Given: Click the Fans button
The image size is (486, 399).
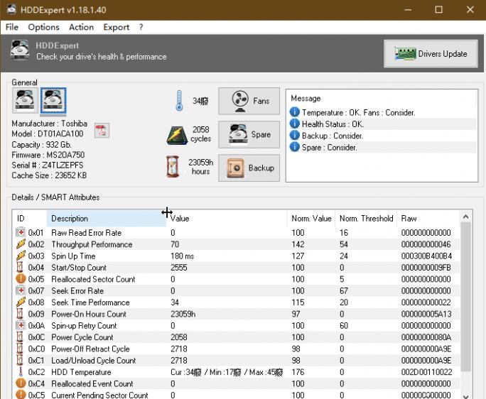Looking at the screenshot, I should pos(249,101).
